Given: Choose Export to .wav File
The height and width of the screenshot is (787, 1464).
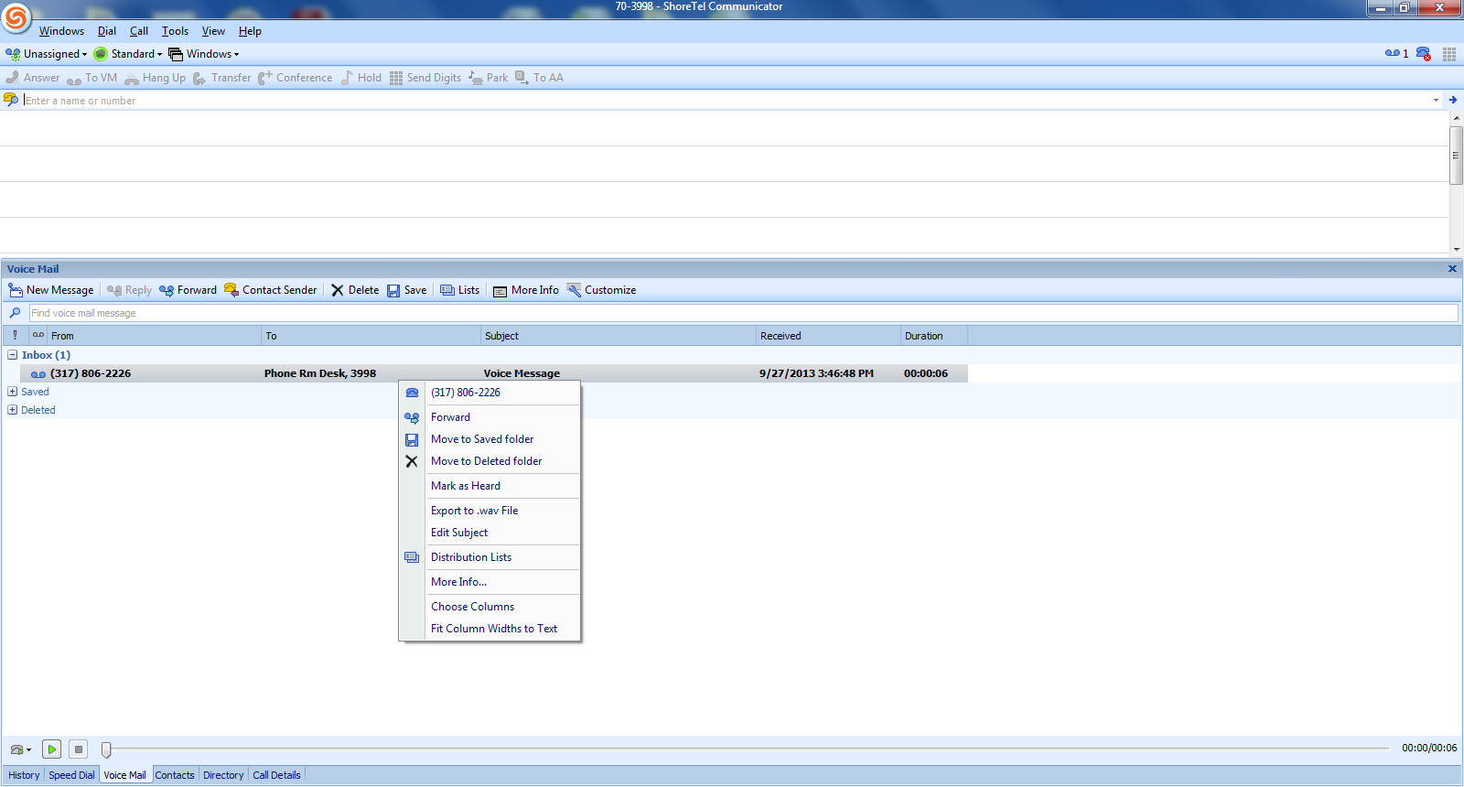Looking at the screenshot, I should point(490,511).
